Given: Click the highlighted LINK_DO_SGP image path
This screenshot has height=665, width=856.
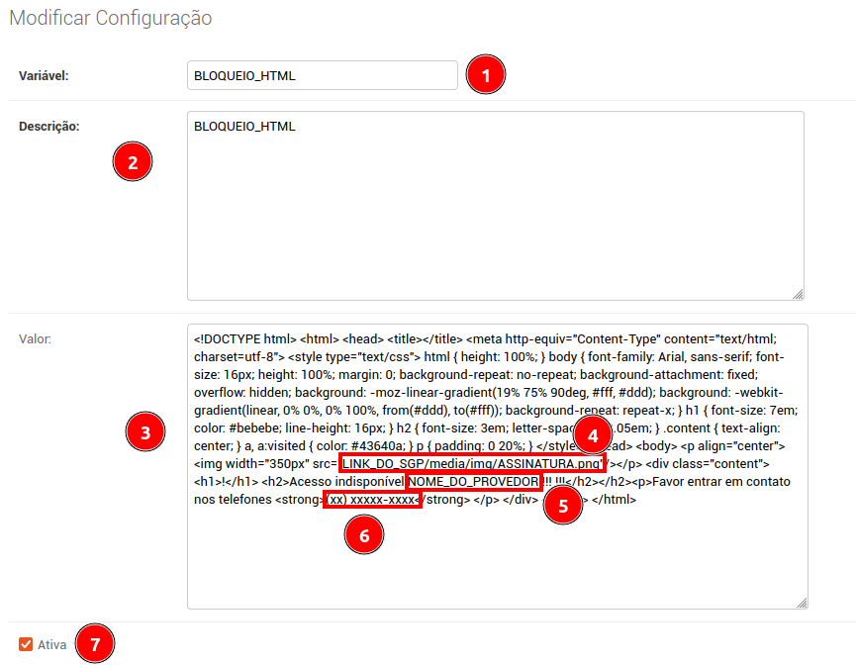Looking at the screenshot, I should pos(472,463).
